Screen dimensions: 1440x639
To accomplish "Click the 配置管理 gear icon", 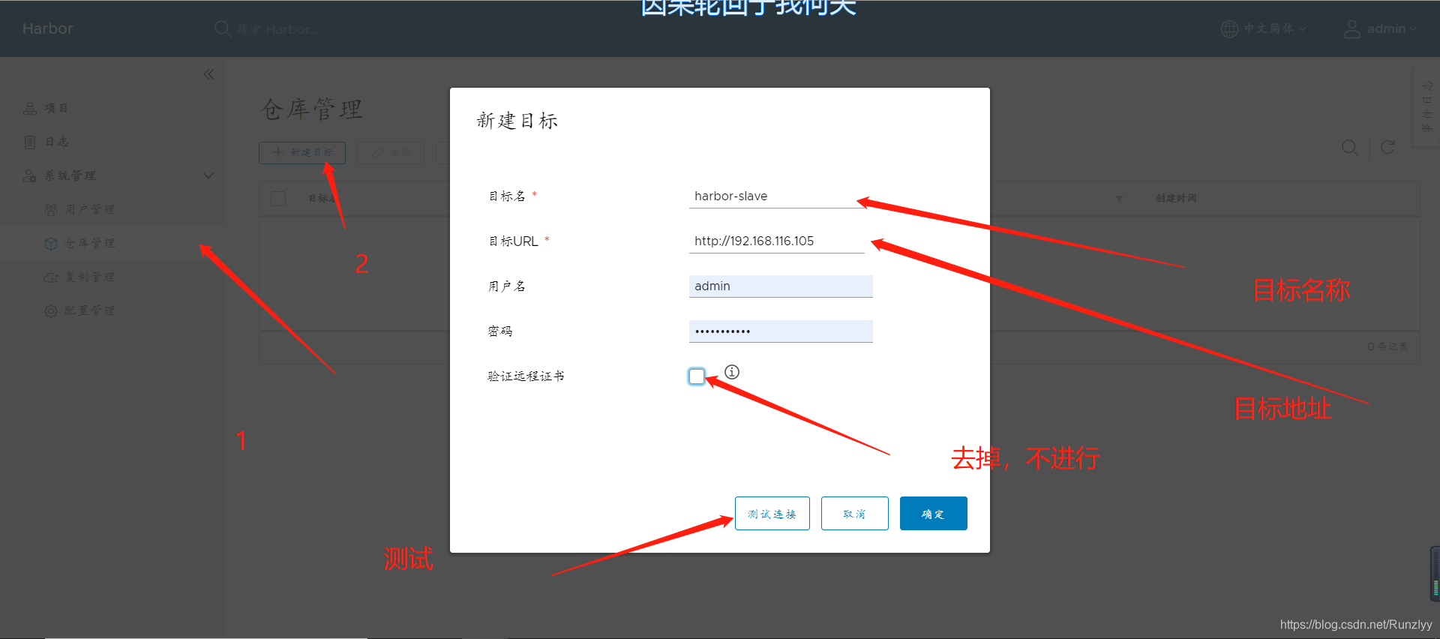I will tap(51, 310).
